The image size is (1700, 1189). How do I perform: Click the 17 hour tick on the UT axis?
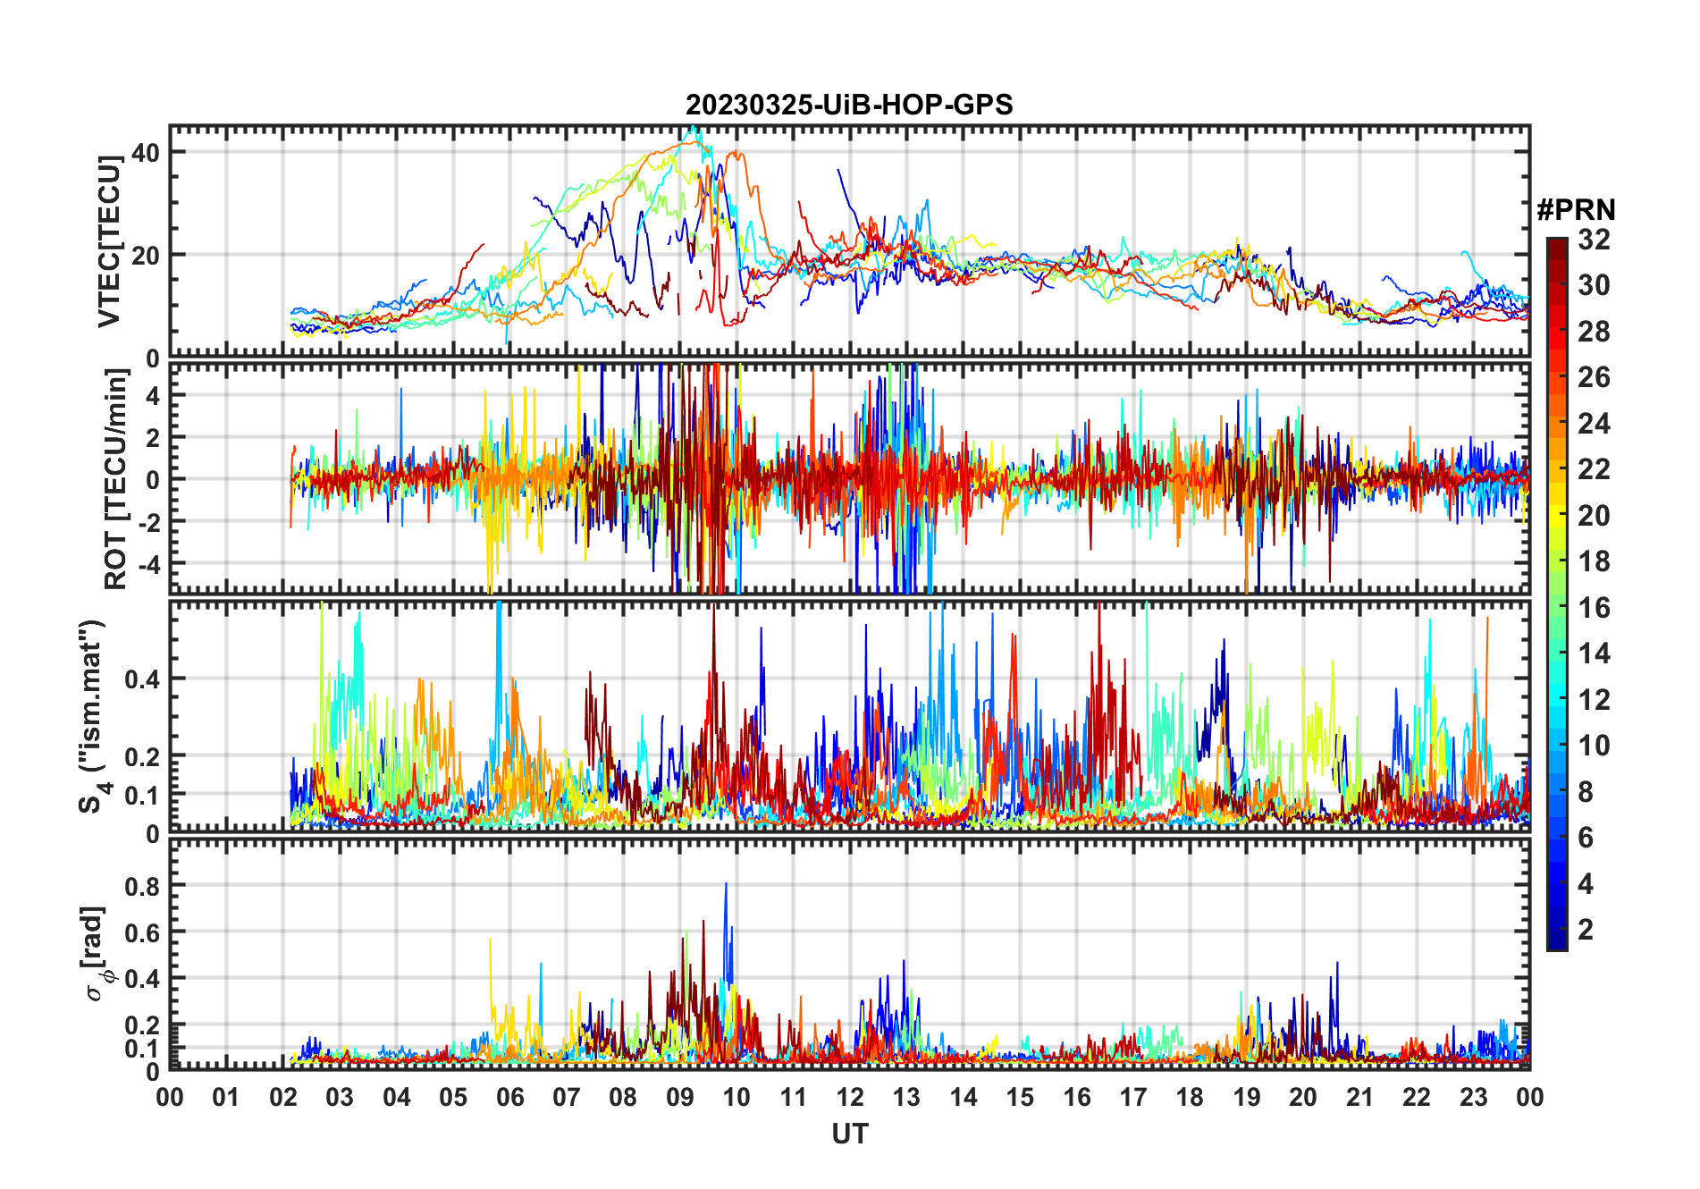tap(1133, 1098)
